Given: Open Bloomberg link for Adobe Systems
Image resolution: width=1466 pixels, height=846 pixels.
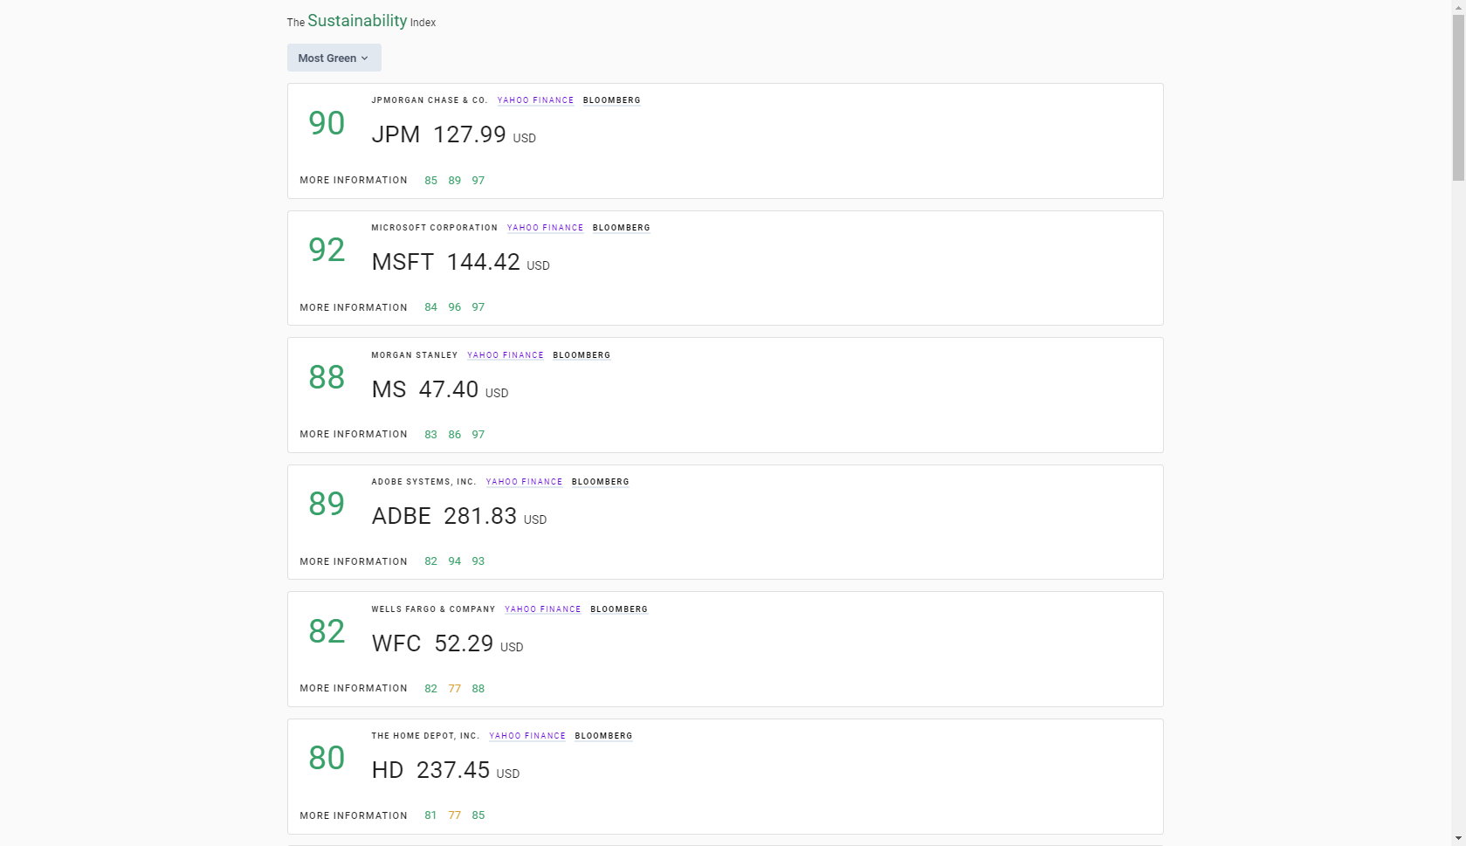Looking at the screenshot, I should (x=600, y=482).
